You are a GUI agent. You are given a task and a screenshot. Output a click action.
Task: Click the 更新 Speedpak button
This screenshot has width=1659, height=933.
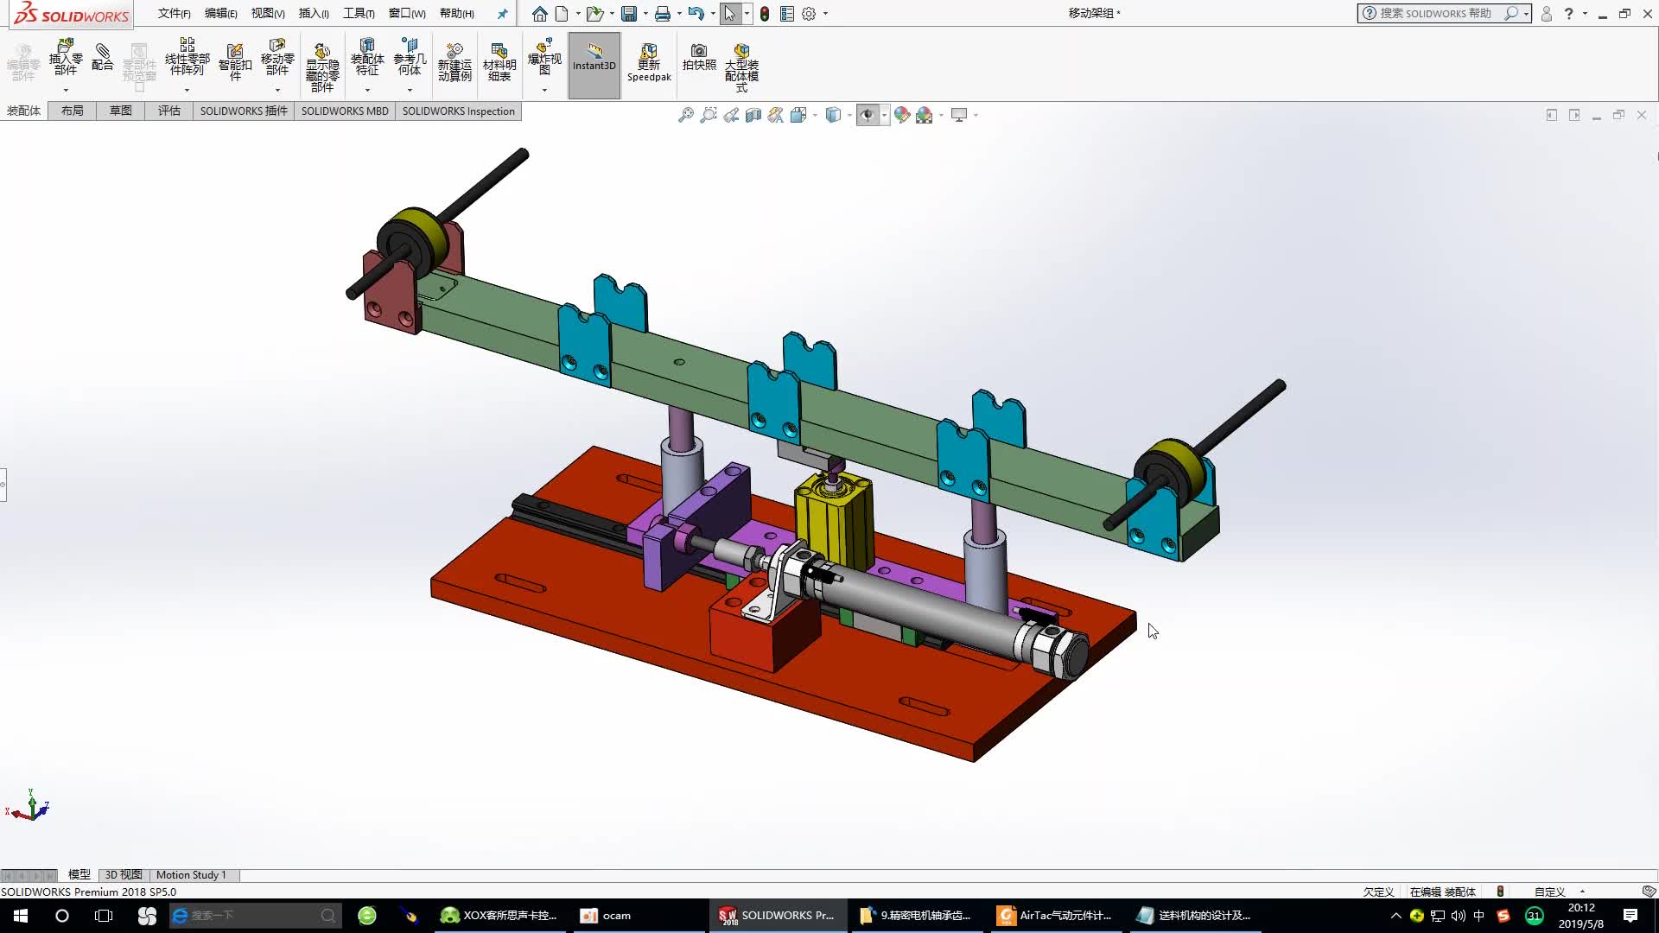[x=649, y=60]
